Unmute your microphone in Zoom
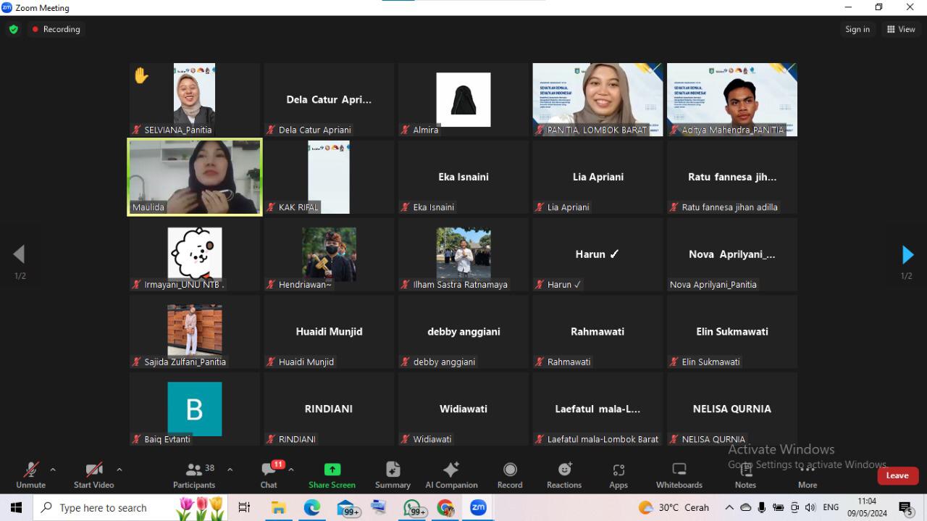The image size is (927, 521). [x=30, y=475]
